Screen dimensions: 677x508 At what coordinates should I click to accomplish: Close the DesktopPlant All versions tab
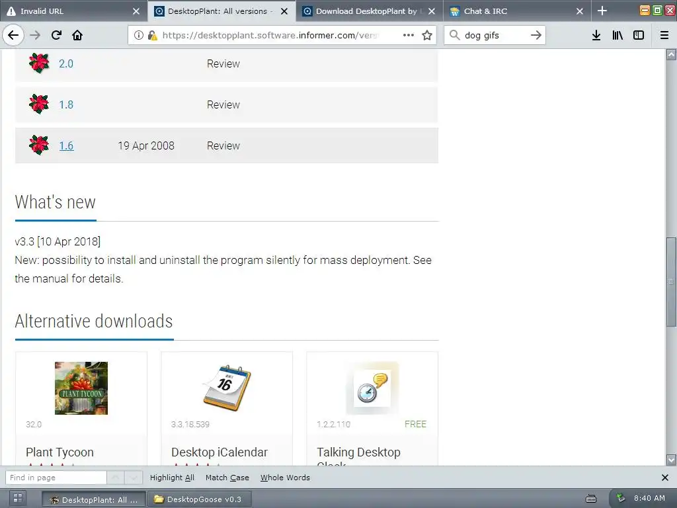point(284,11)
